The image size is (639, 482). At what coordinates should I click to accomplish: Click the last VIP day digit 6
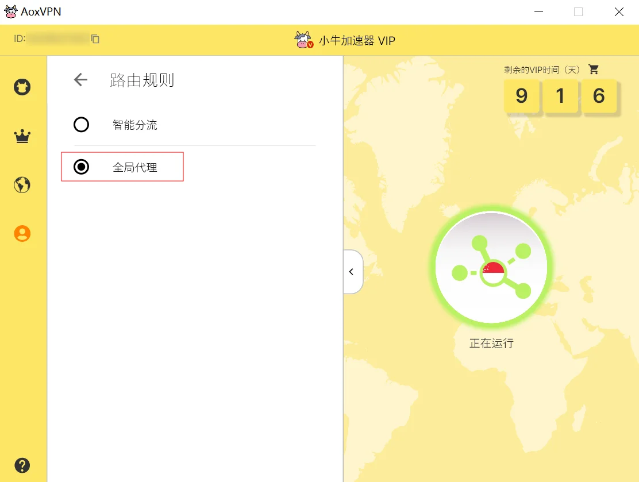coord(599,95)
